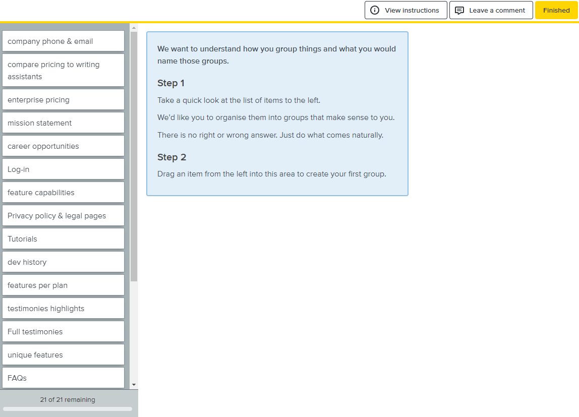Click the 'We'd like you to organise them' line

276,117
